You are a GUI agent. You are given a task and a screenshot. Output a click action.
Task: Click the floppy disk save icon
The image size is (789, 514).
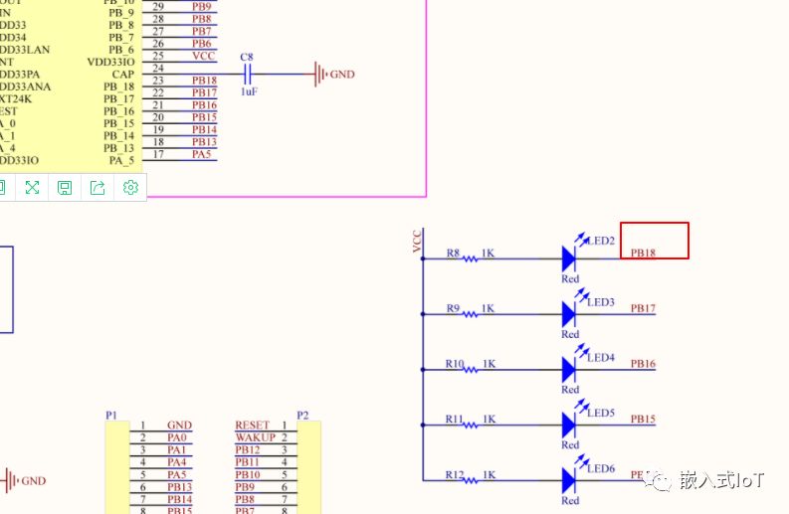pos(65,187)
